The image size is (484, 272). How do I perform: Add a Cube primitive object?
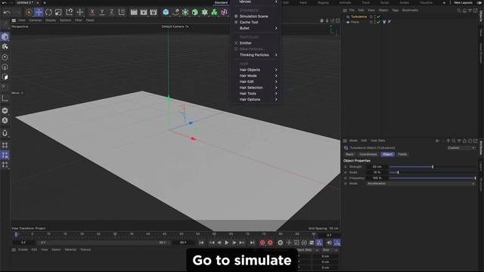click(166, 12)
